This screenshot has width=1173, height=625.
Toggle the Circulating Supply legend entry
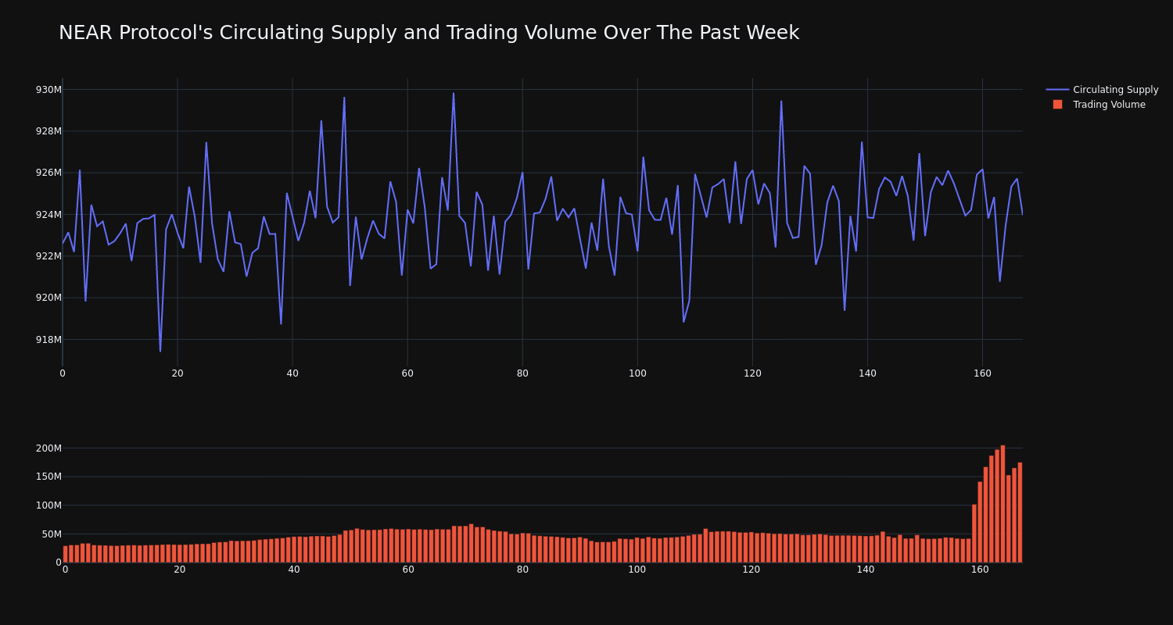point(1103,90)
